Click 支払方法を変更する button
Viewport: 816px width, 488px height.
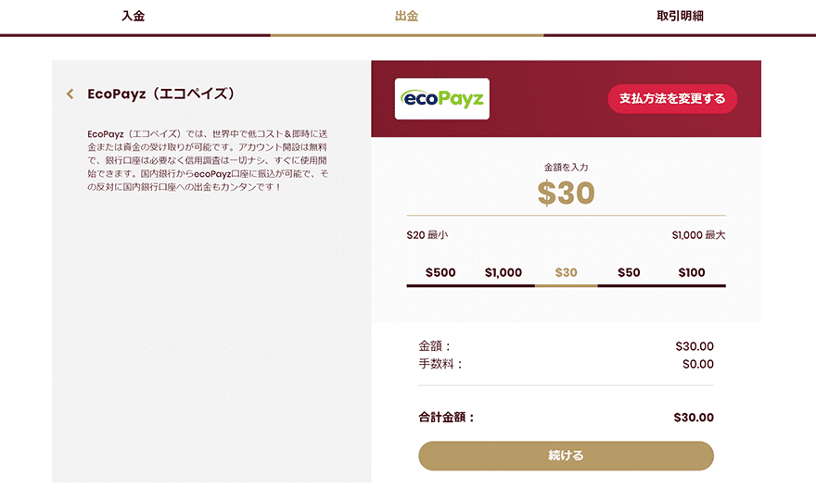672,99
